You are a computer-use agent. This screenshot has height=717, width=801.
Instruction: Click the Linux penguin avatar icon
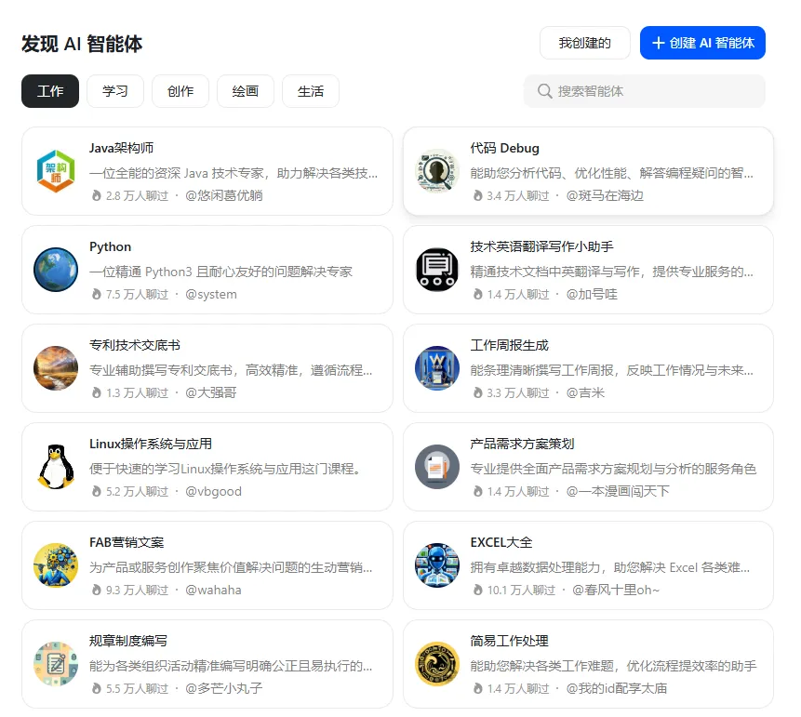[x=56, y=467]
